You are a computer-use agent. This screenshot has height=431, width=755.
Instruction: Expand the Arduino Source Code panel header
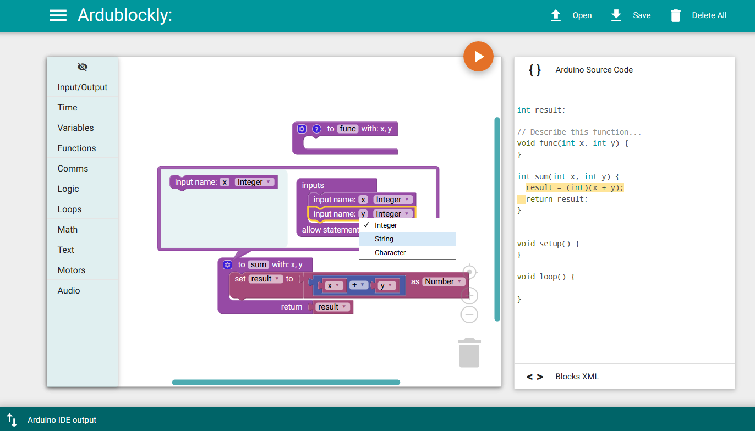(x=625, y=70)
